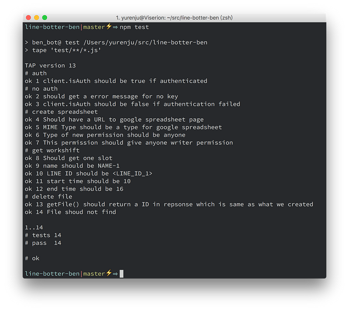Click the final '# ok' result line

pyautogui.click(x=32, y=258)
